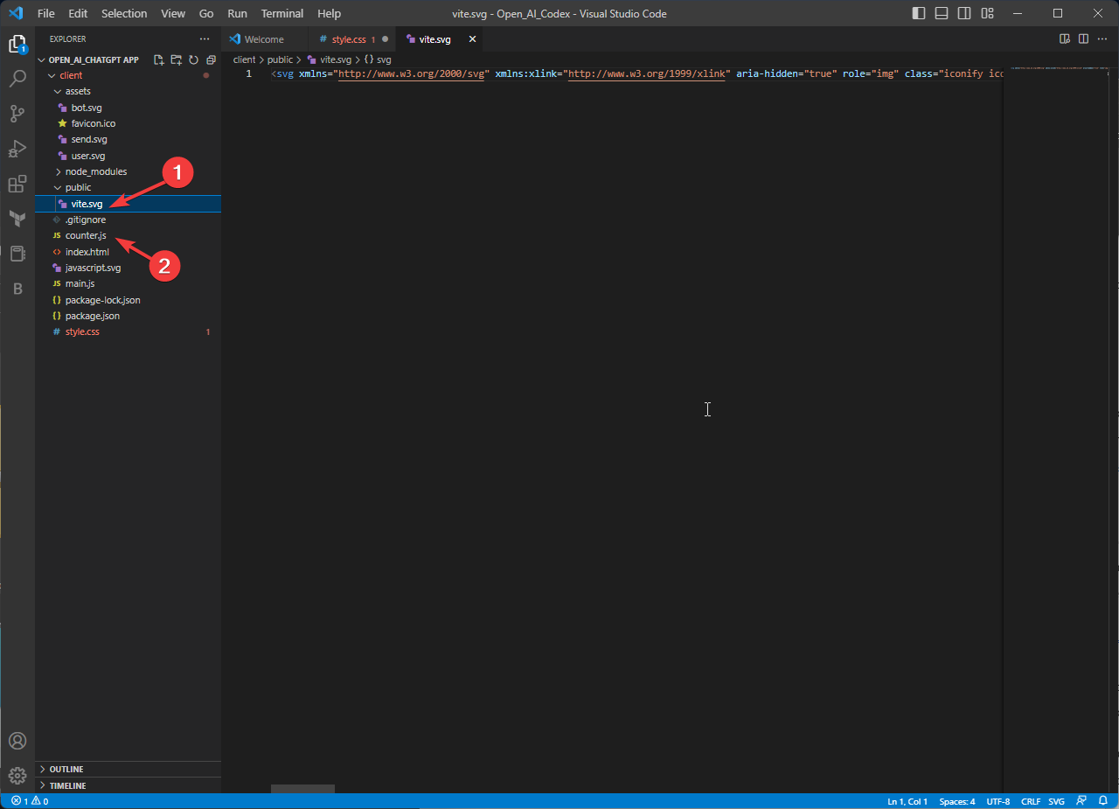Click the New Folder icon in Explorer
Image resolution: width=1119 pixels, height=809 pixels.
click(177, 59)
